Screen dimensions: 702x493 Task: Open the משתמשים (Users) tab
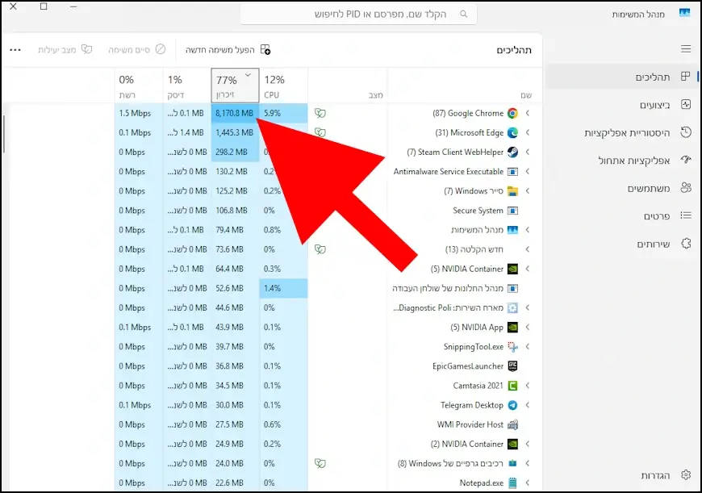622,188
